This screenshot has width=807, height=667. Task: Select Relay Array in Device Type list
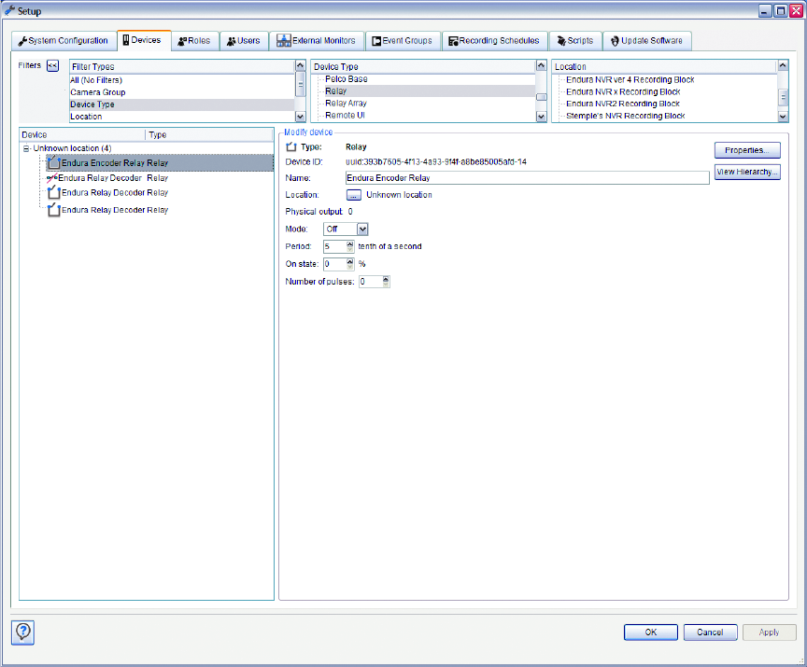click(x=346, y=104)
